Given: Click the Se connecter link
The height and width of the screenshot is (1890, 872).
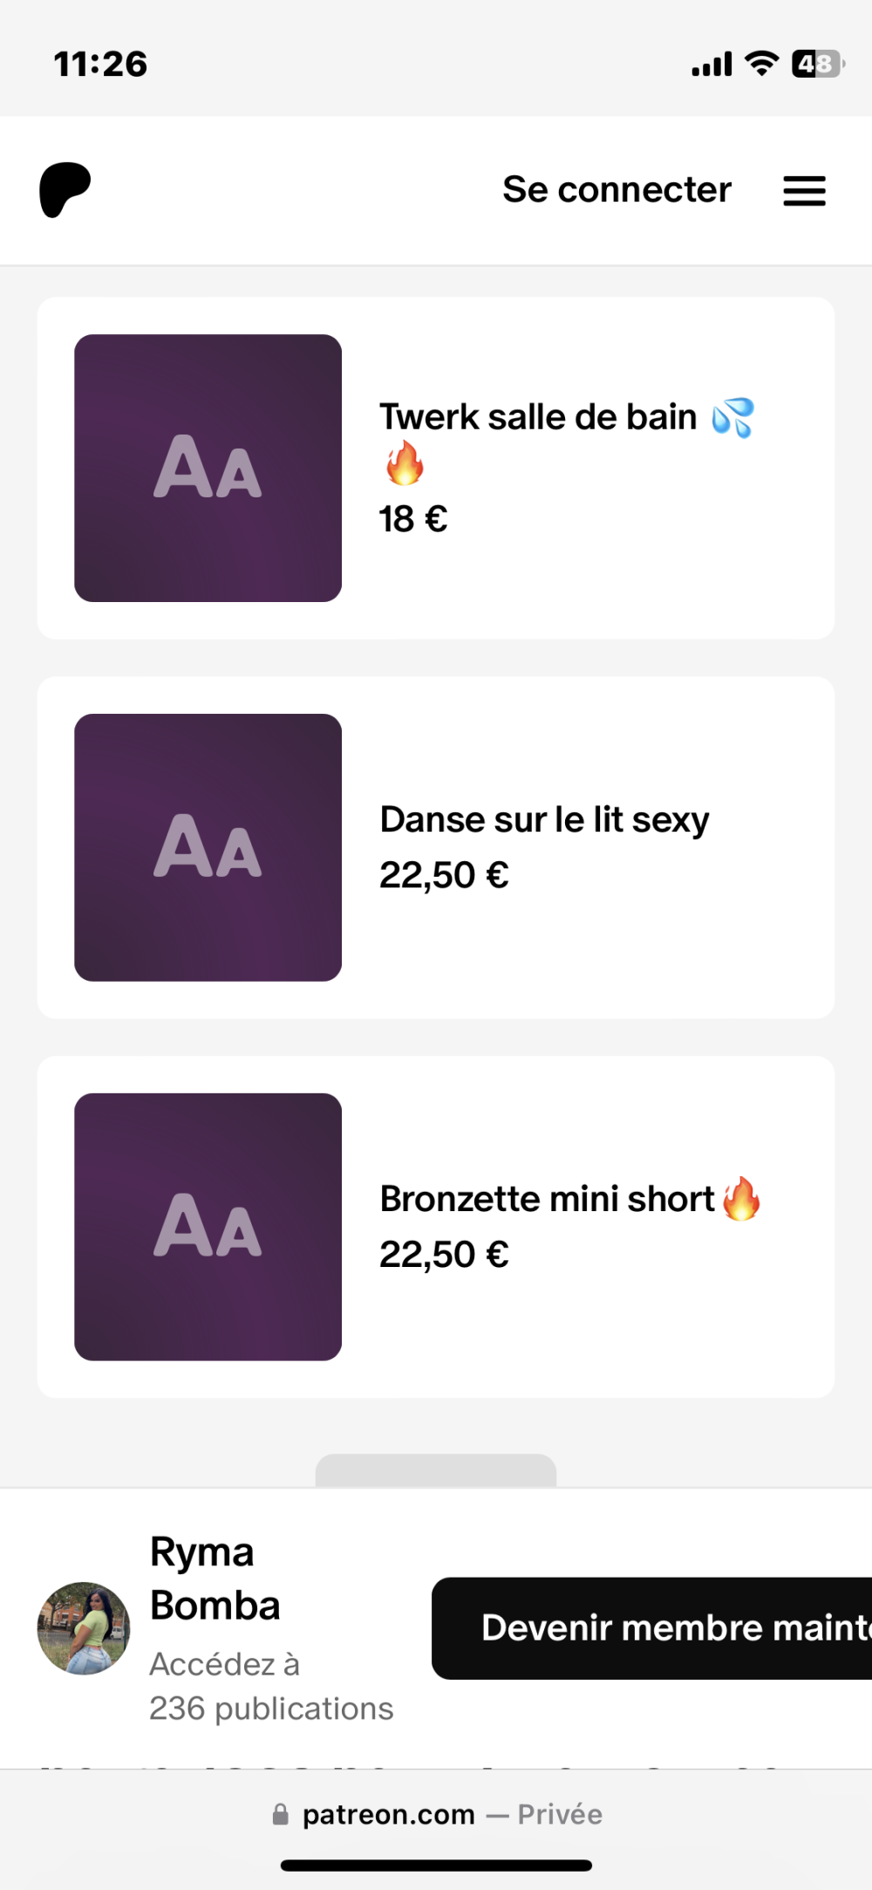Looking at the screenshot, I should pyautogui.click(x=617, y=189).
